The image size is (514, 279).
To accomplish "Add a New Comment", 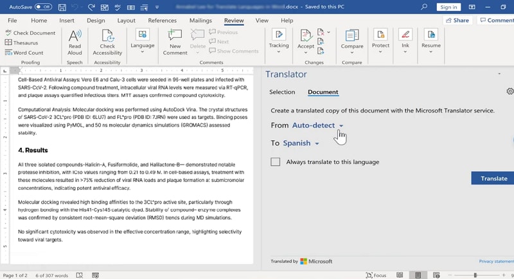I will point(175,42).
